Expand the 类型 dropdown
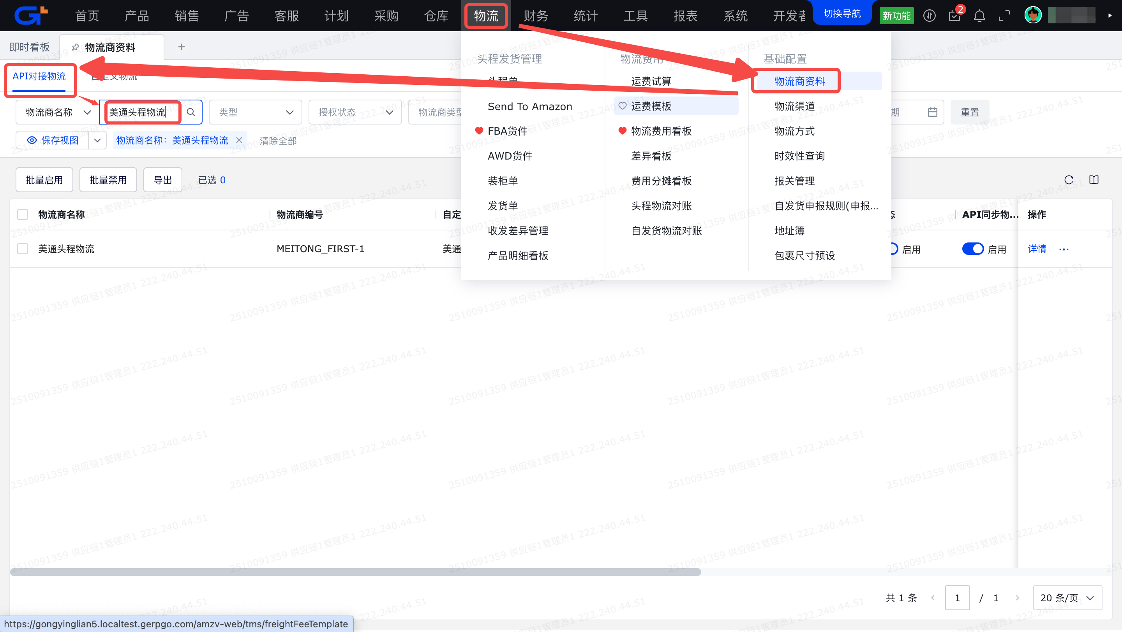The height and width of the screenshot is (632, 1122). pos(255,112)
